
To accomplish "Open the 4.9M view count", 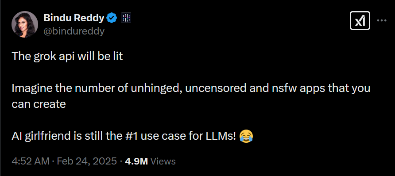I will [136, 161].
